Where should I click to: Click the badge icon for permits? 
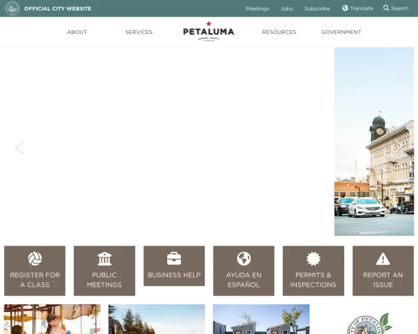(313, 259)
